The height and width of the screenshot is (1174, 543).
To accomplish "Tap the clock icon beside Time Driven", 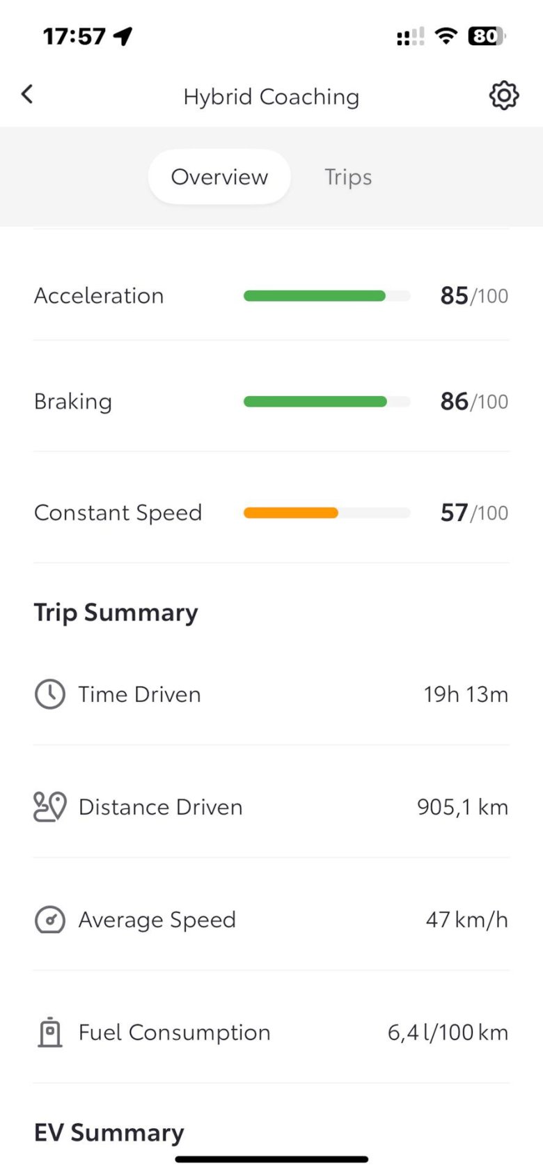I will pos(49,694).
